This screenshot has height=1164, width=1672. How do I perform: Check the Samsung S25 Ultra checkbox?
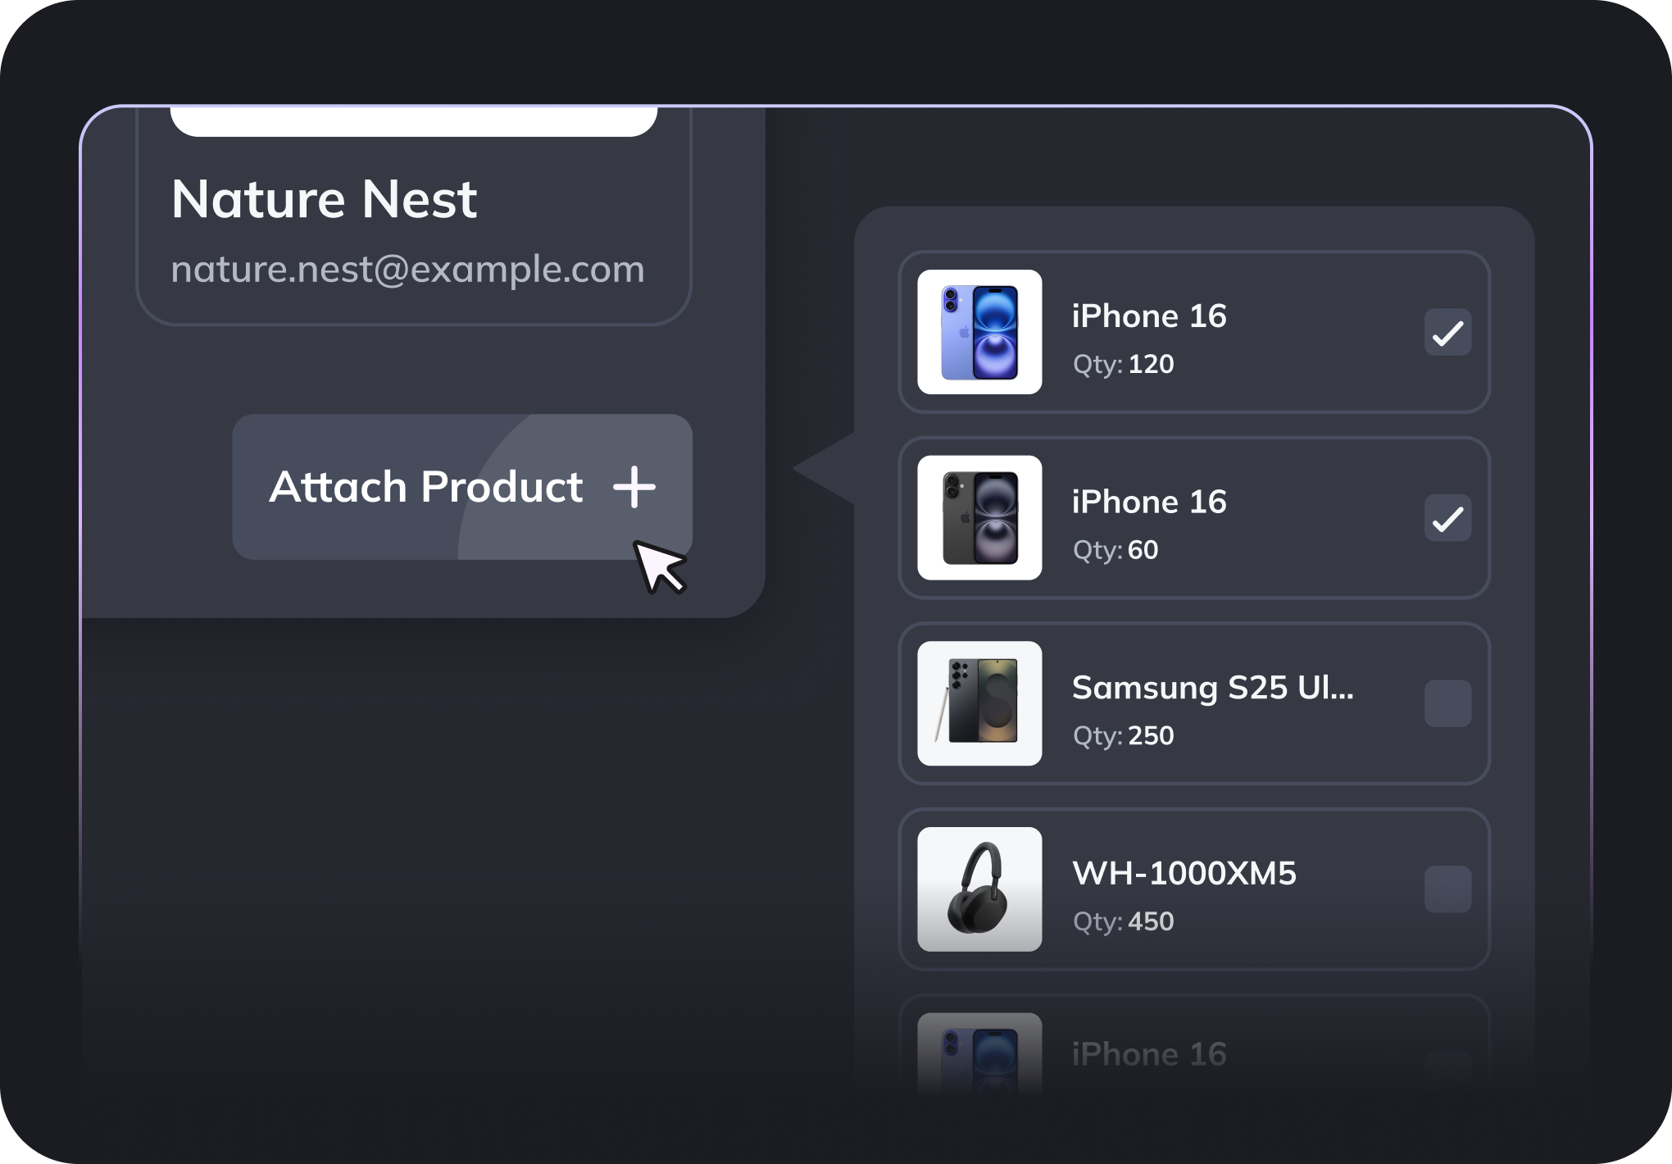tap(1447, 704)
